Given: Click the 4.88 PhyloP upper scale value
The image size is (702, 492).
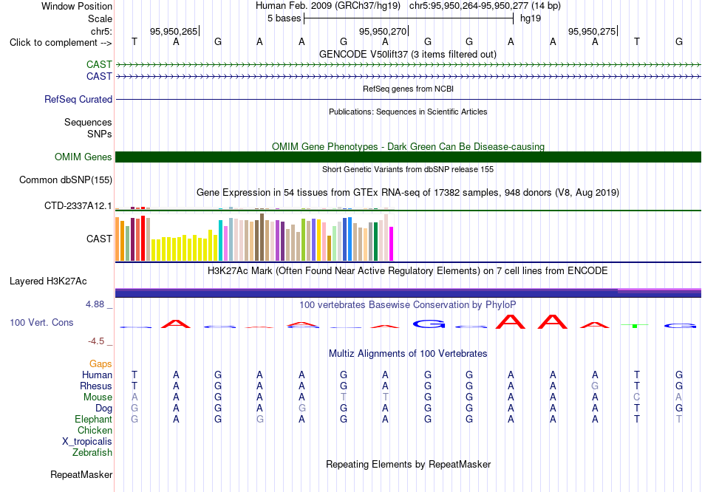Looking at the screenshot, I should [x=95, y=304].
